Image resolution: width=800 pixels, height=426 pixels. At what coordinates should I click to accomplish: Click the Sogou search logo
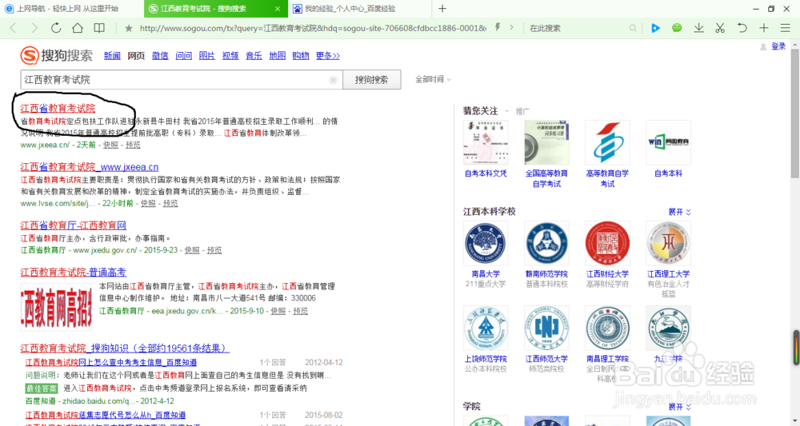pos(57,55)
